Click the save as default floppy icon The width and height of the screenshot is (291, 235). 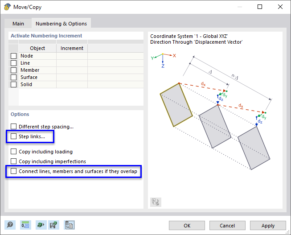[53, 225]
